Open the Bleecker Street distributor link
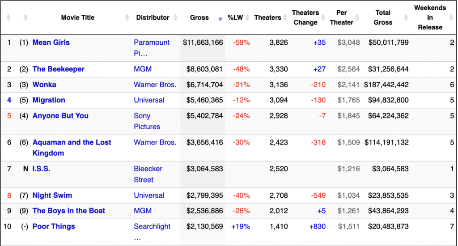Viewport: 458px width, 246px height. [148, 174]
